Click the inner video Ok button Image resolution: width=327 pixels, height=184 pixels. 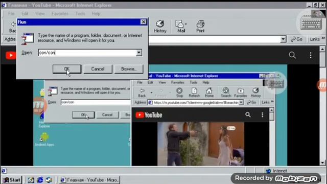[x=83, y=114]
